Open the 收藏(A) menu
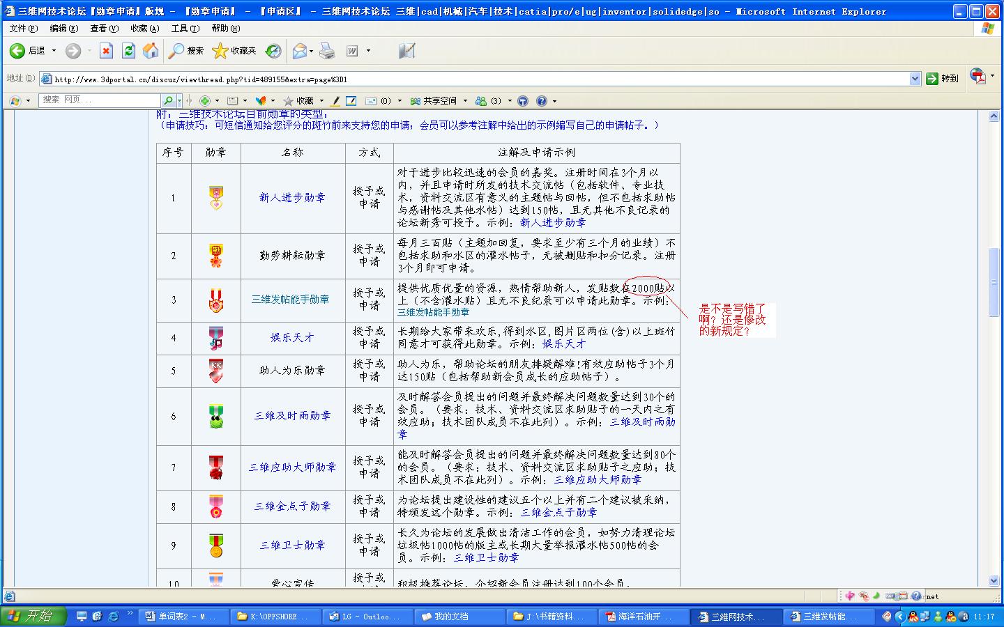 point(145,29)
